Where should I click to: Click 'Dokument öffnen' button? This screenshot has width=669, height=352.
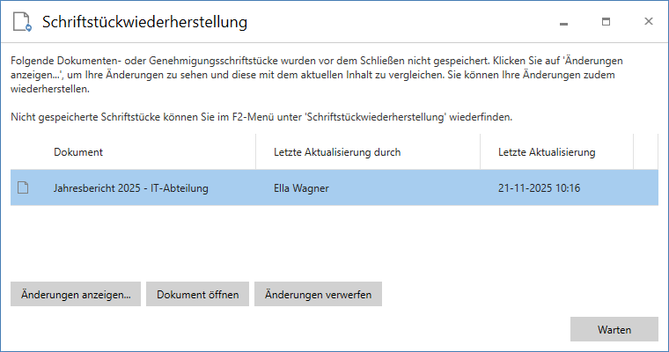point(197,294)
